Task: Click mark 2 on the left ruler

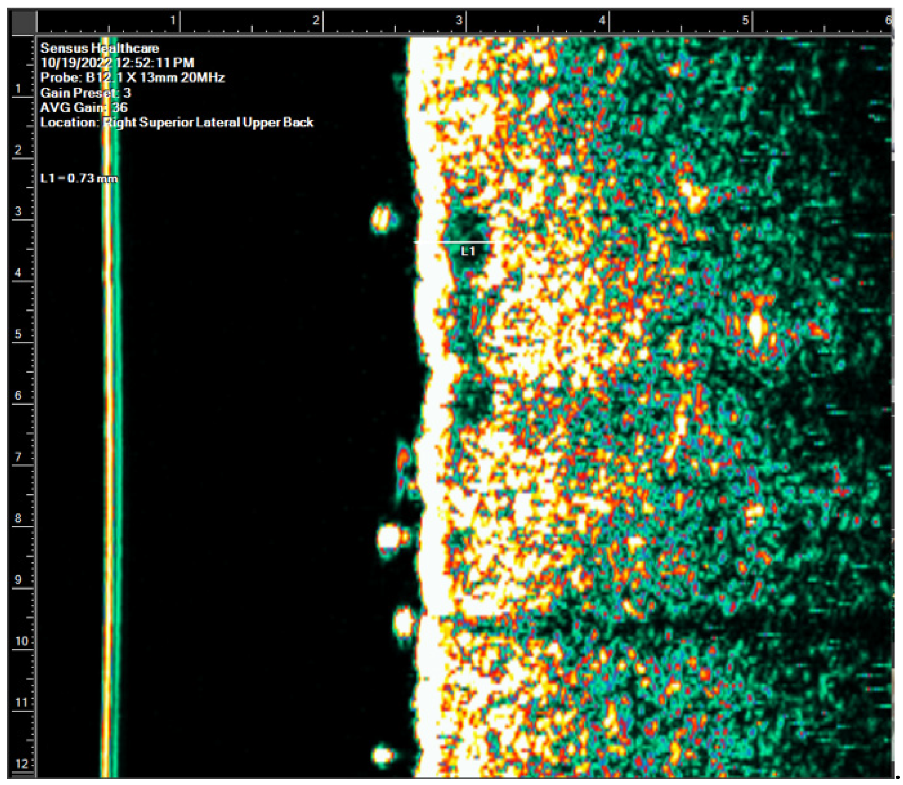Action: tap(18, 150)
